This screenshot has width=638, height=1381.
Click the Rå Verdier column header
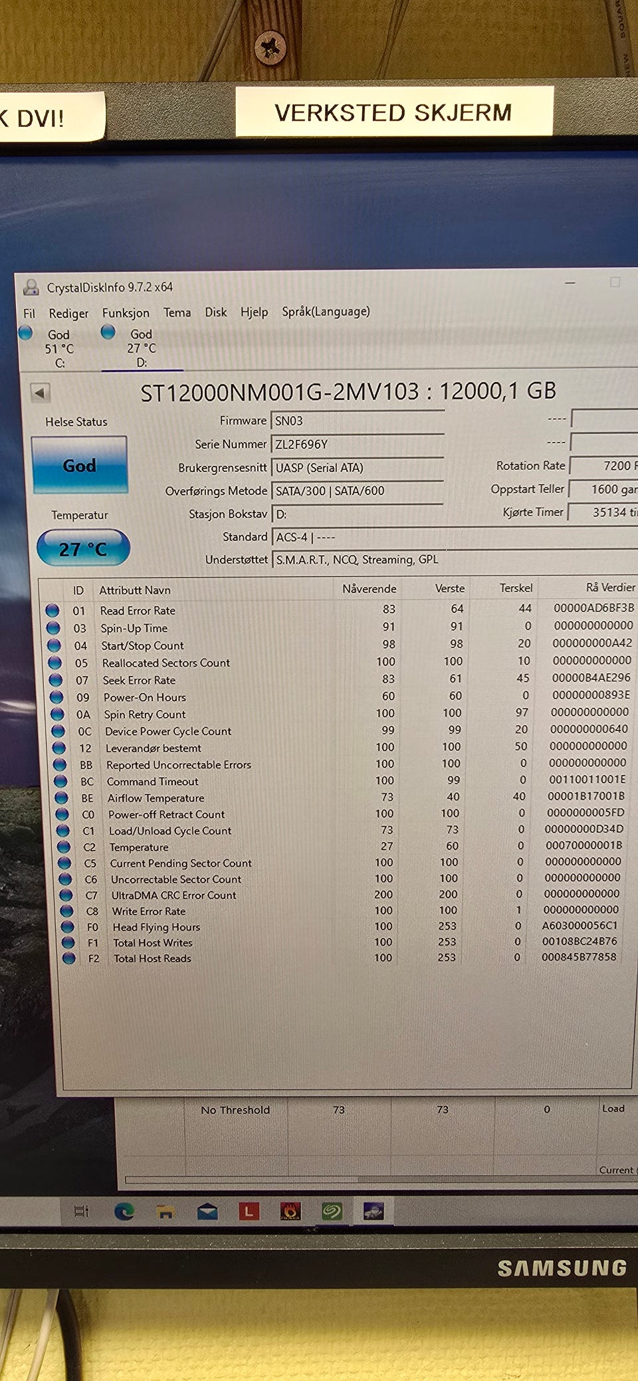610,587
